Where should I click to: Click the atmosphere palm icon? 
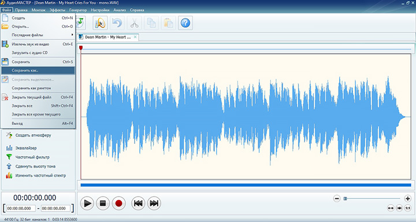9,135
